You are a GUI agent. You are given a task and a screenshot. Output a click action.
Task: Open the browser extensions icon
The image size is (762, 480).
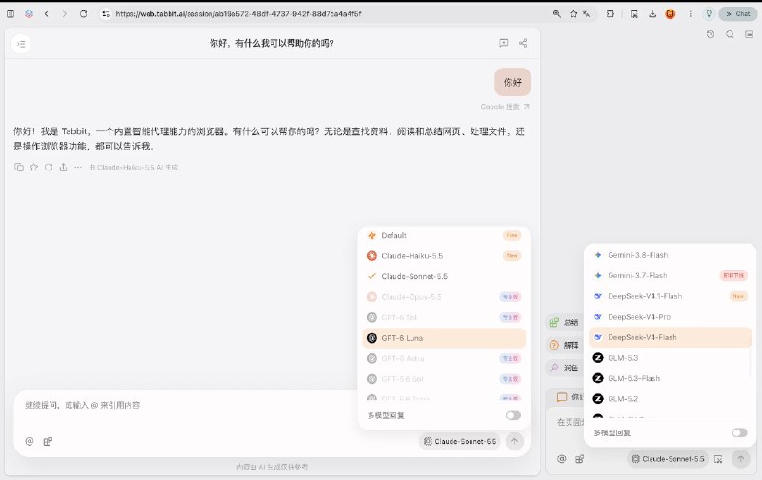pyautogui.click(x=611, y=14)
